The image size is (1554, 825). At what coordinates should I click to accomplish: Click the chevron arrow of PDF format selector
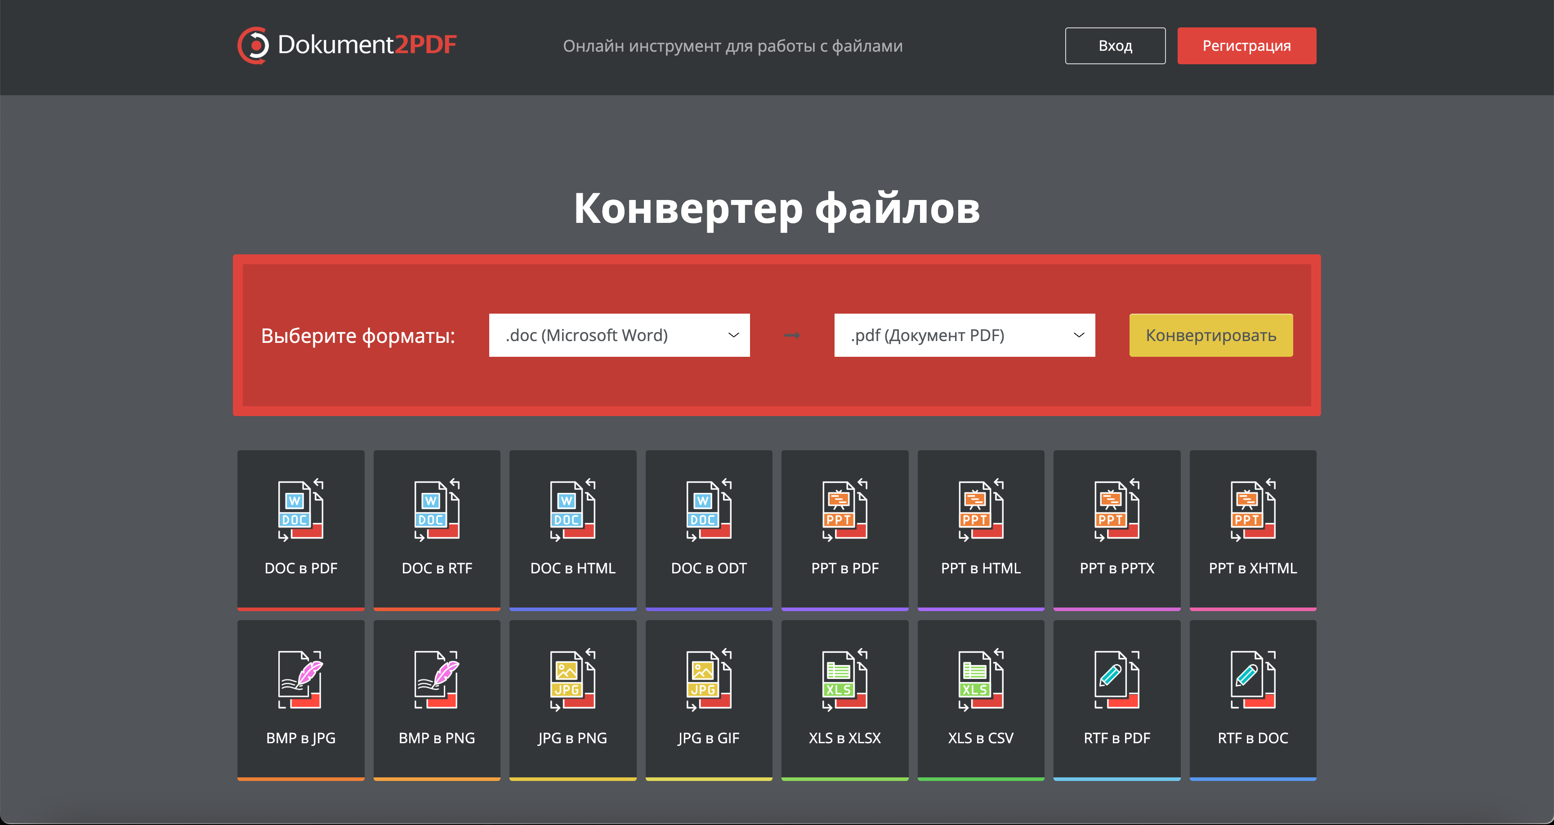[1079, 335]
